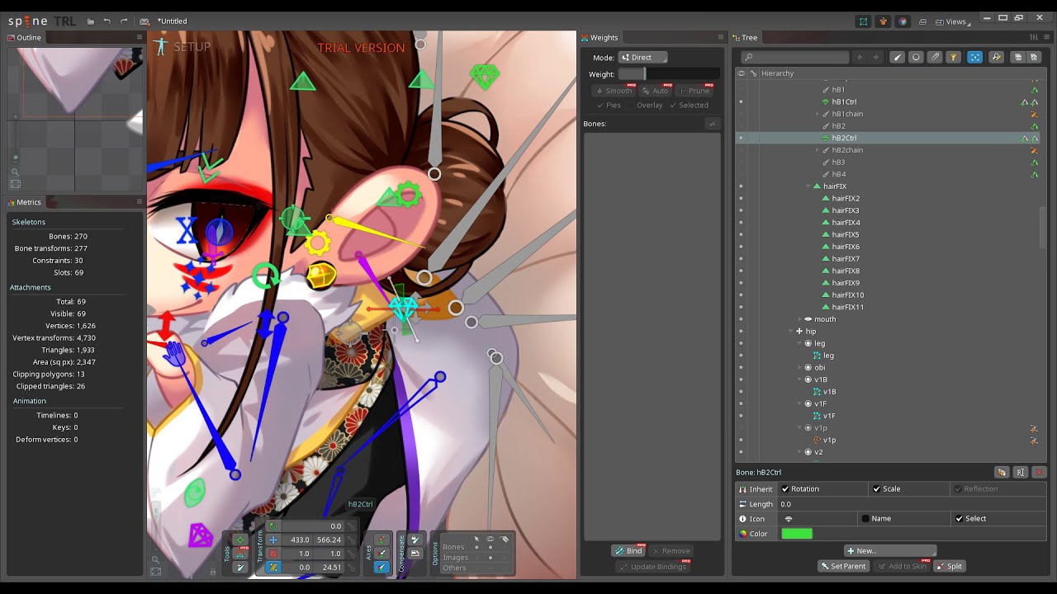Click the find and replace icon in Tree
The height and width of the screenshot is (594, 1057).
(996, 57)
